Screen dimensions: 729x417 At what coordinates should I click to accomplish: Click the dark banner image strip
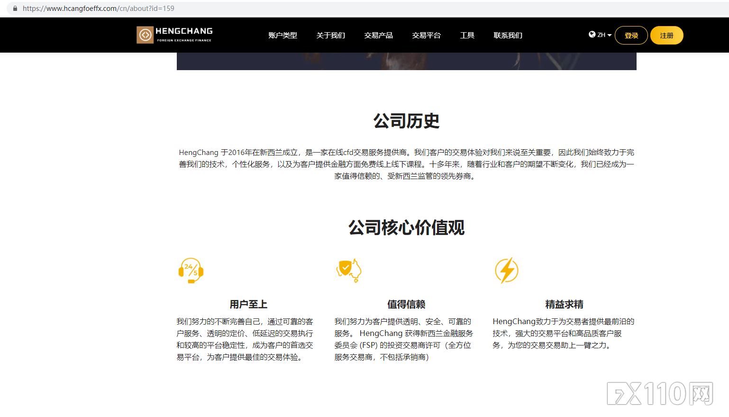[x=406, y=61]
